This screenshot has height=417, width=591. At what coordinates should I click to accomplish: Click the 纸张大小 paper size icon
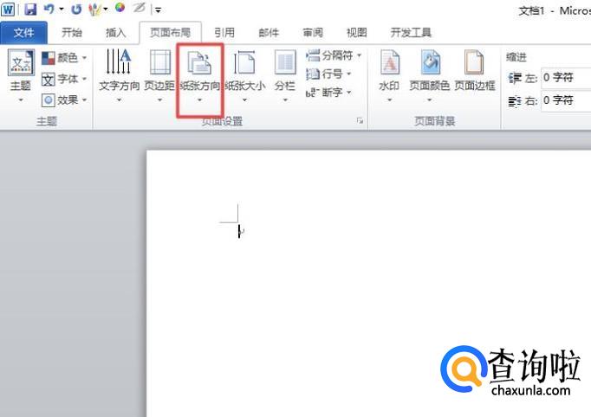244,62
